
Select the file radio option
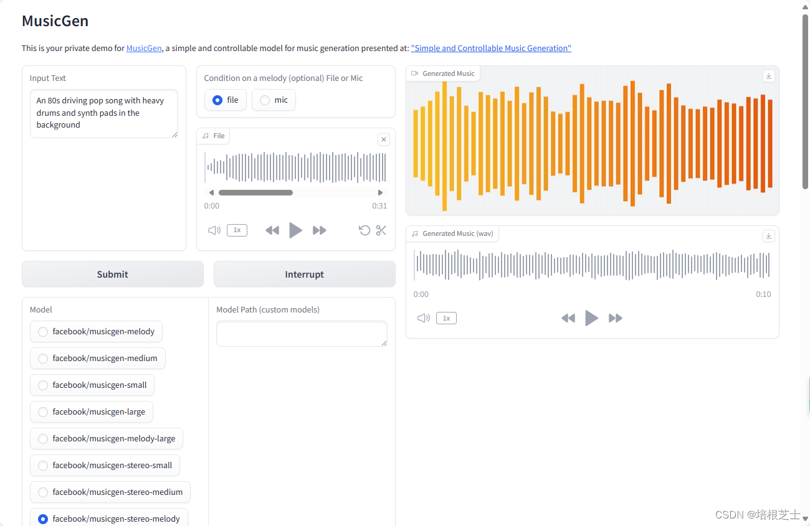226,100
